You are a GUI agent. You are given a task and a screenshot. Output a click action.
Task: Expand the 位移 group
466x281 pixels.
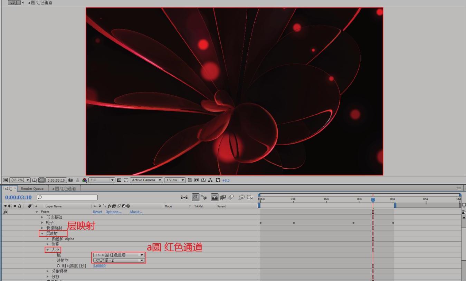coord(48,244)
